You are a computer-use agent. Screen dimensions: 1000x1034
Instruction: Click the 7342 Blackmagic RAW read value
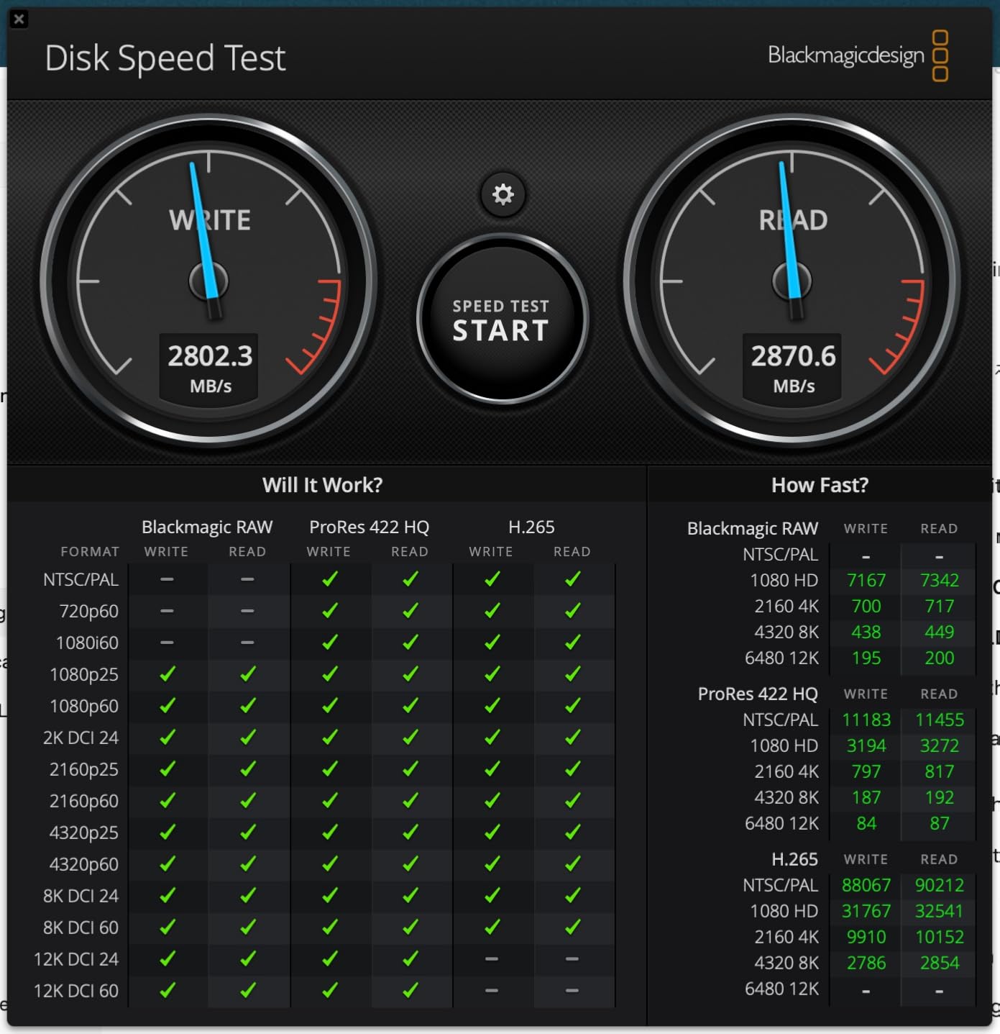pyautogui.click(x=939, y=580)
